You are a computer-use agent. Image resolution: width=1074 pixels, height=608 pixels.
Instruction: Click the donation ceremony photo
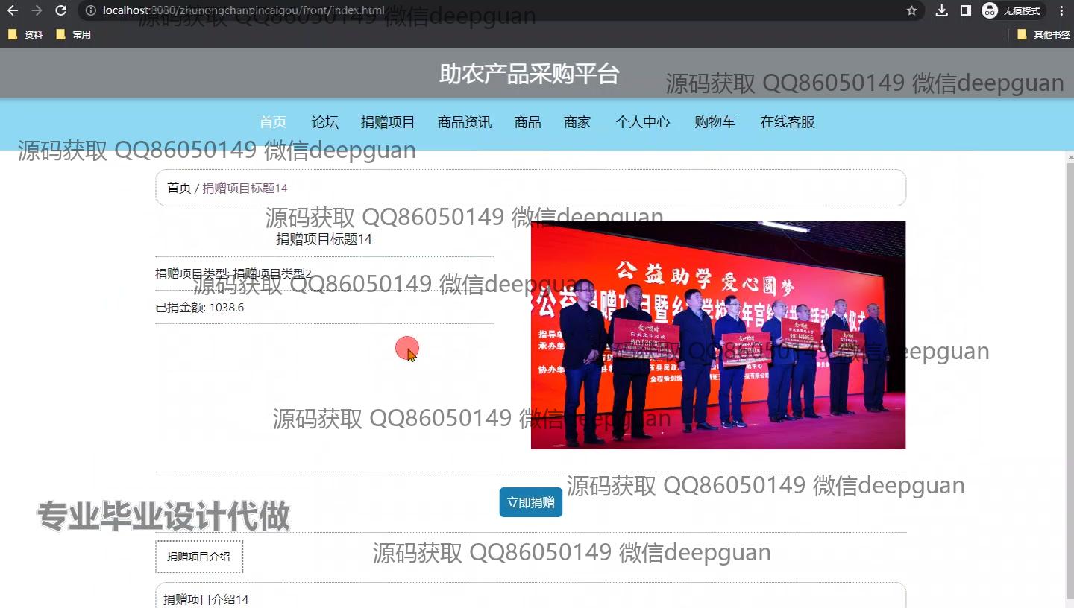click(x=717, y=335)
